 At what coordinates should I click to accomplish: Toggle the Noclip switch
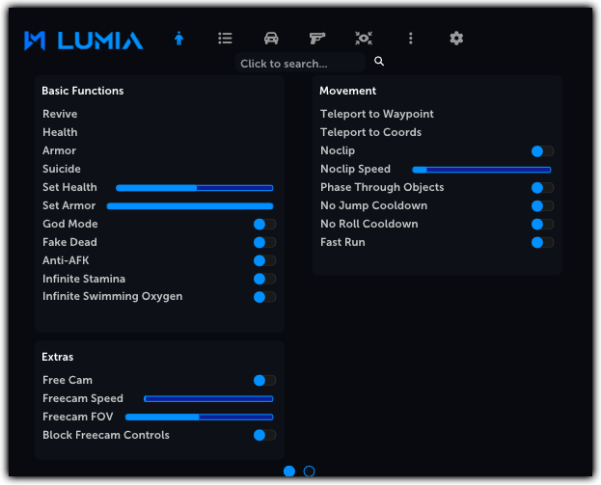pyautogui.click(x=542, y=151)
